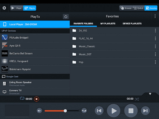Image resolution: width=159 pixels, height=119 pixels.
Task: Click the icon right of the volume slider
Action: click(x=84, y=111)
